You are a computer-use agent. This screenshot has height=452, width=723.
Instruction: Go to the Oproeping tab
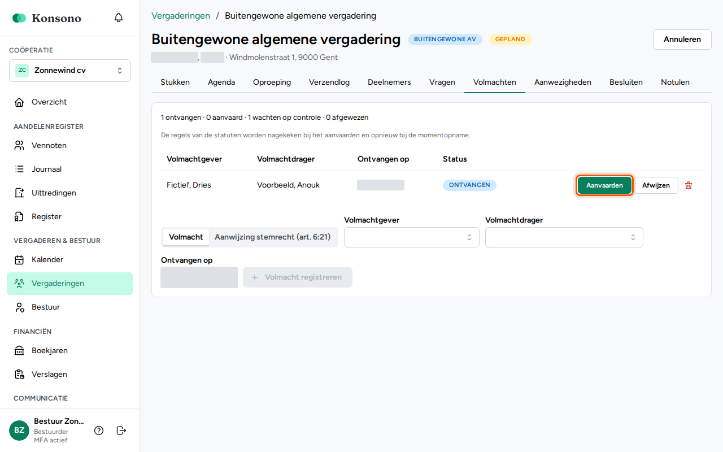tap(272, 82)
